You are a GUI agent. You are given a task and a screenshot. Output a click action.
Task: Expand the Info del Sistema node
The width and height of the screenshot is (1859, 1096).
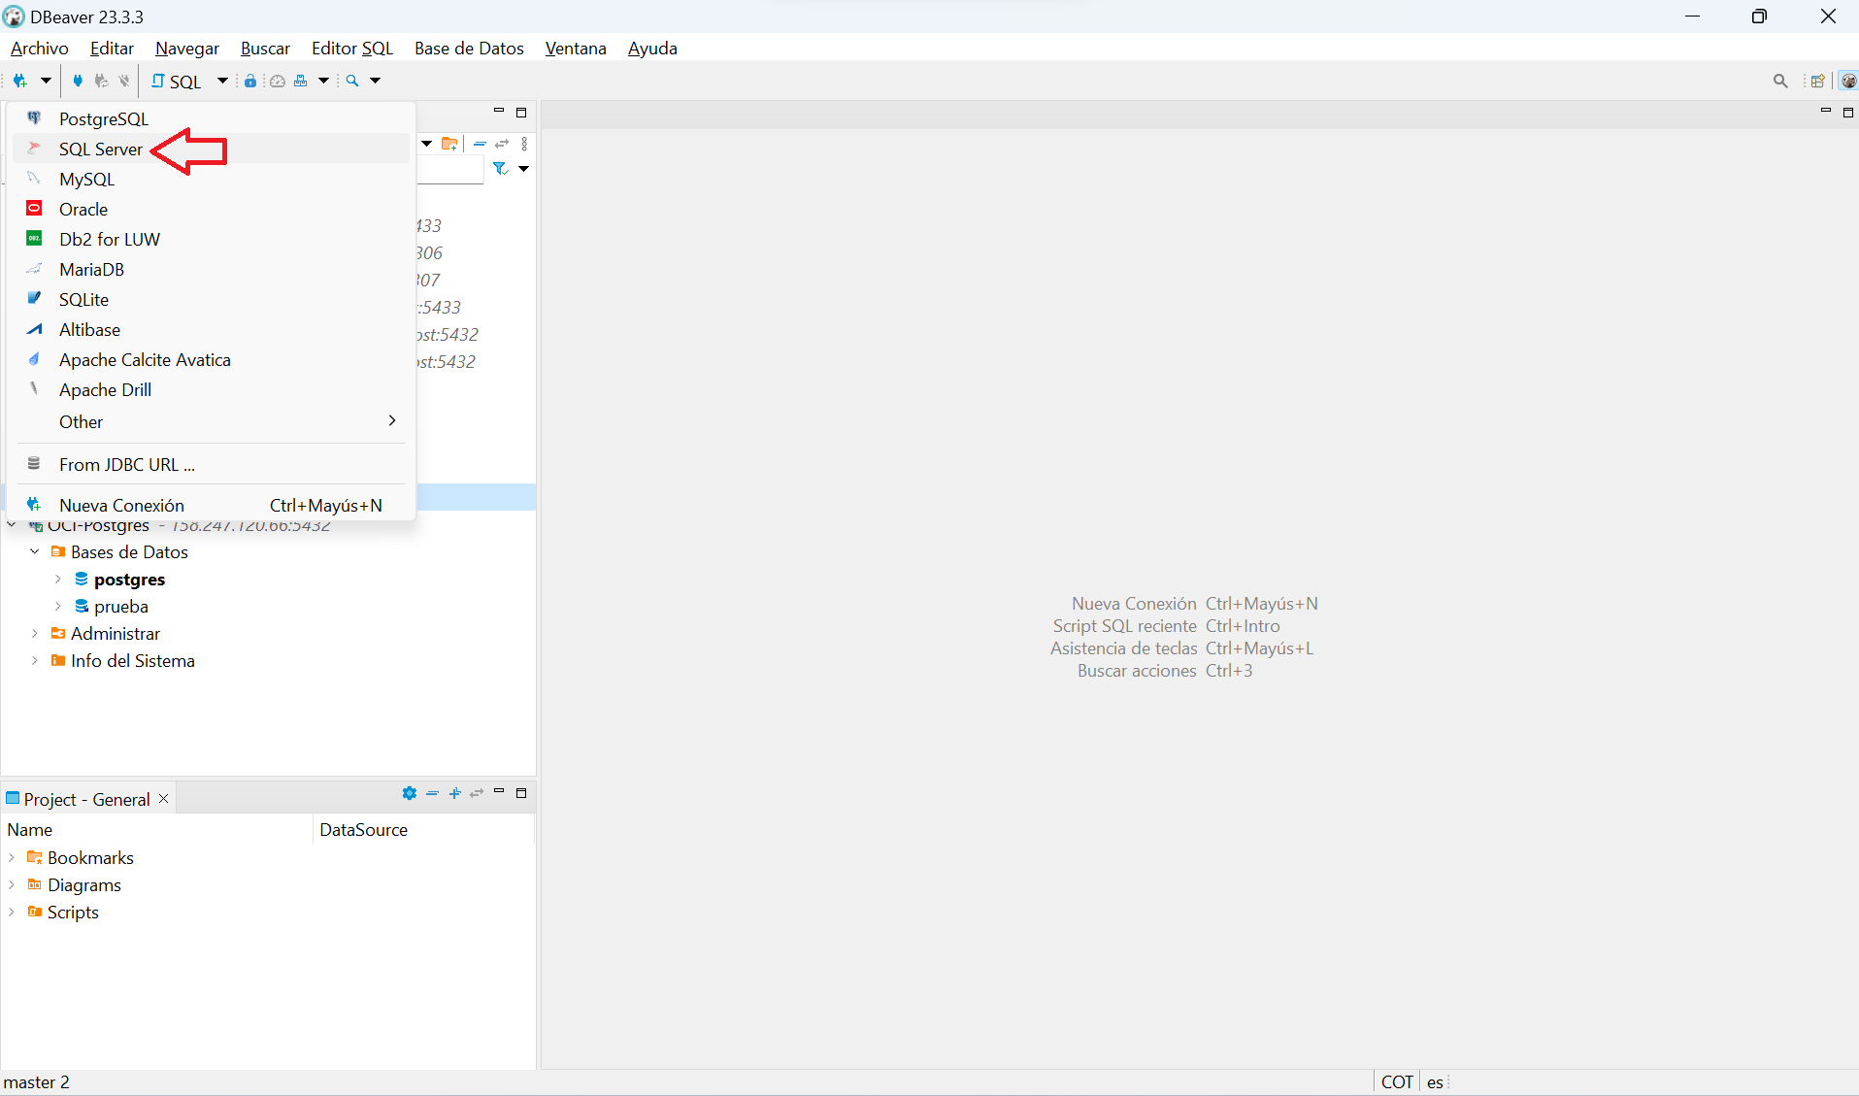pos(34,660)
